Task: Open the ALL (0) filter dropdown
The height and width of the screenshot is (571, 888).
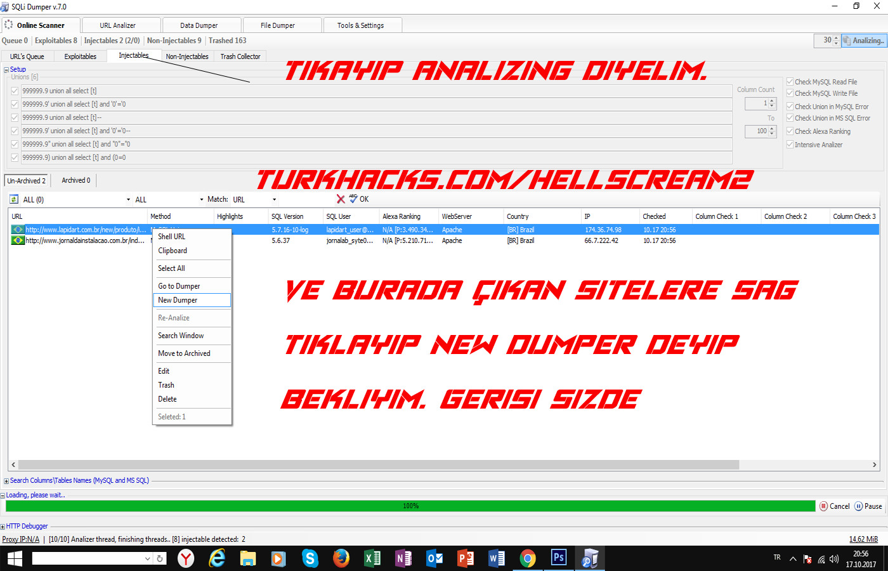Action: [128, 200]
